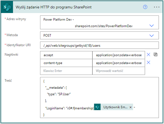Click the action title Wyślij żądanie HTTP
Image resolution: width=164 pixels, height=124 pixels.
point(54,7)
